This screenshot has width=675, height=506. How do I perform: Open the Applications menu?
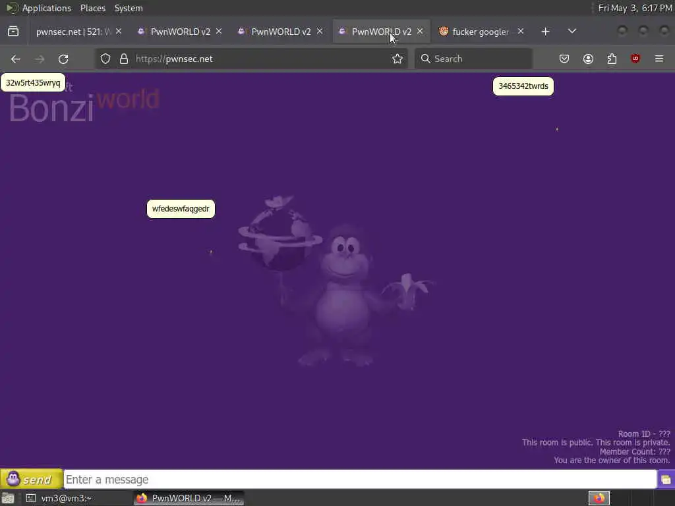coord(47,8)
